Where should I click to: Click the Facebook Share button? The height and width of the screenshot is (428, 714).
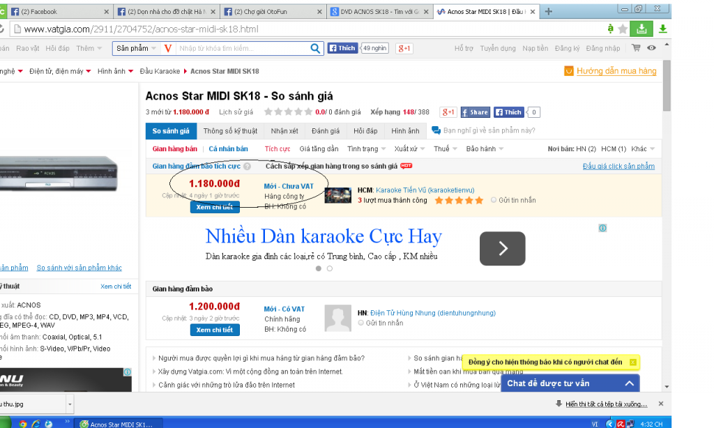[474, 112]
